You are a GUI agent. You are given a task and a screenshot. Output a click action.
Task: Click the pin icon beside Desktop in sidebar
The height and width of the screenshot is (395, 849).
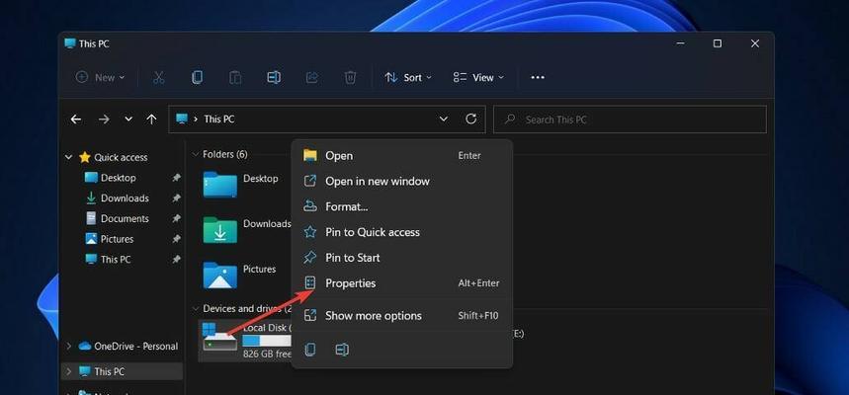pyautogui.click(x=176, y=178)
